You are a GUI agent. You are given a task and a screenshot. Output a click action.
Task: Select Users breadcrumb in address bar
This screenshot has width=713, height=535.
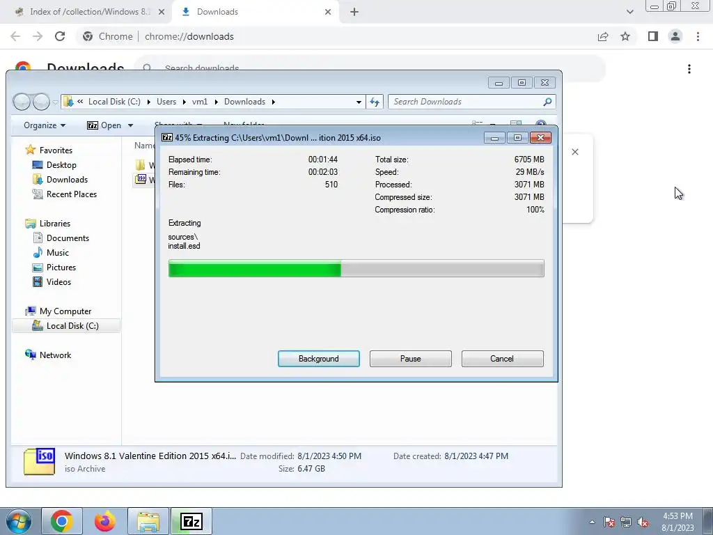click(x=166, y=102)
